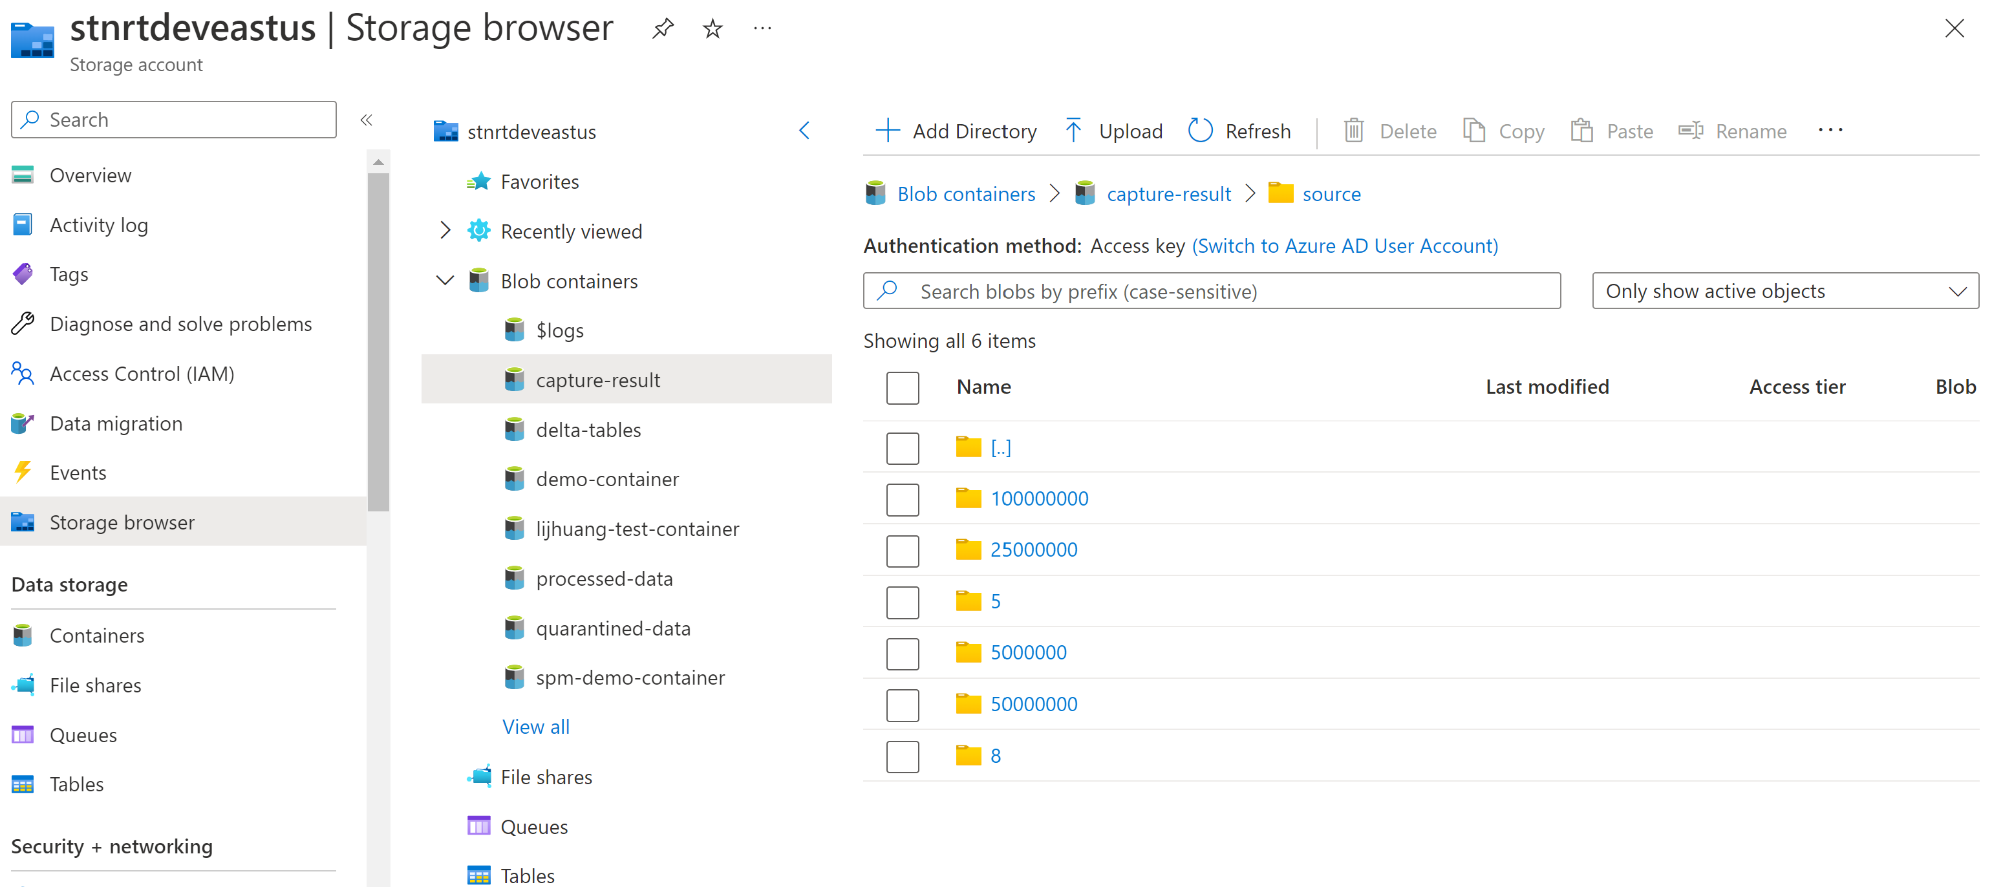Viewport: 2003px width, 887px height.
Task: Close the Storage browser blade
Action: [x=1954, y=28]
